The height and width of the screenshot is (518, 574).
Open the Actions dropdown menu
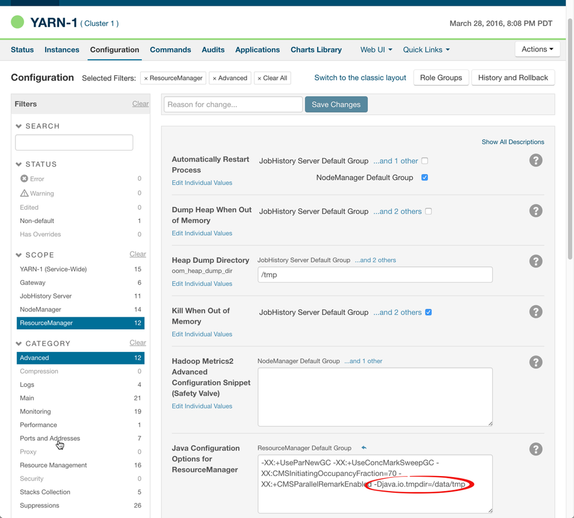(x=537, y=49)
